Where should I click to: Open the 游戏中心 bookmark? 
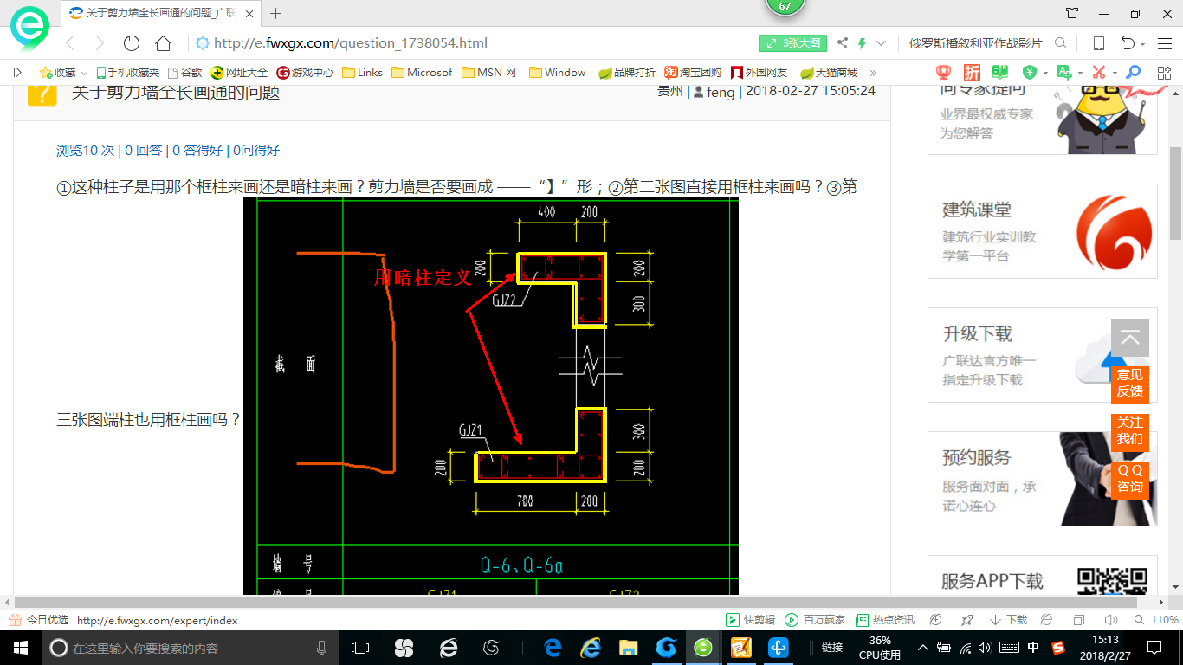[305, 73]
